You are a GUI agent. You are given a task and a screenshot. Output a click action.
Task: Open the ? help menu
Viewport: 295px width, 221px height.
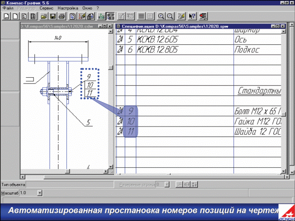point(98,8)
